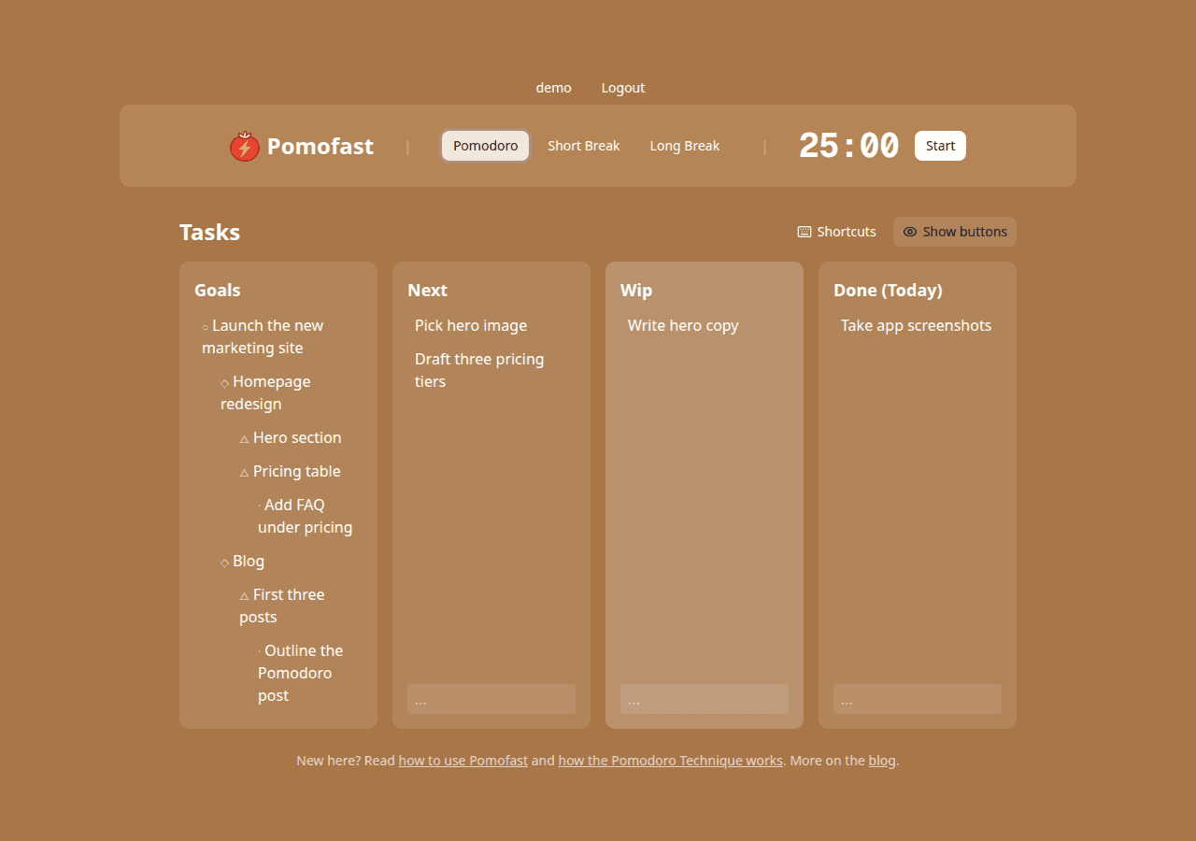Click the Goals column heading
The width and height of the screenshot is (1196, 841).
tap(218, 290)
